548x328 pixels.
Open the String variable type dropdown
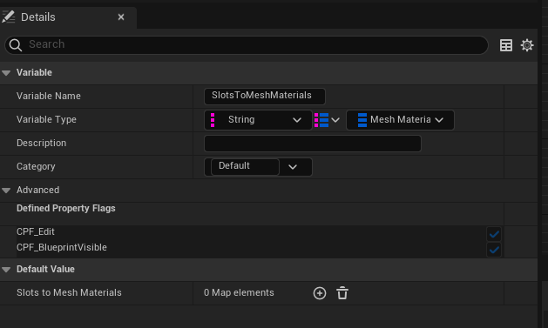258,120
